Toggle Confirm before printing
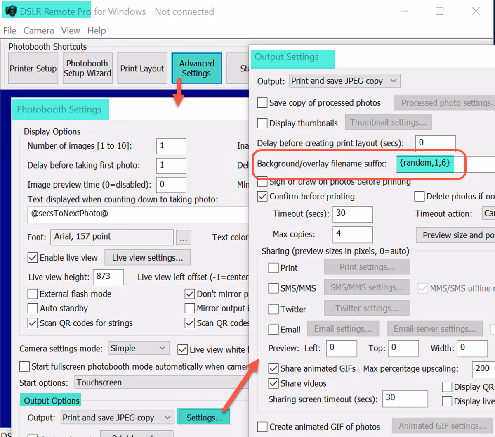This screenshot has height=437, width=495. click(x=262, y=197)
